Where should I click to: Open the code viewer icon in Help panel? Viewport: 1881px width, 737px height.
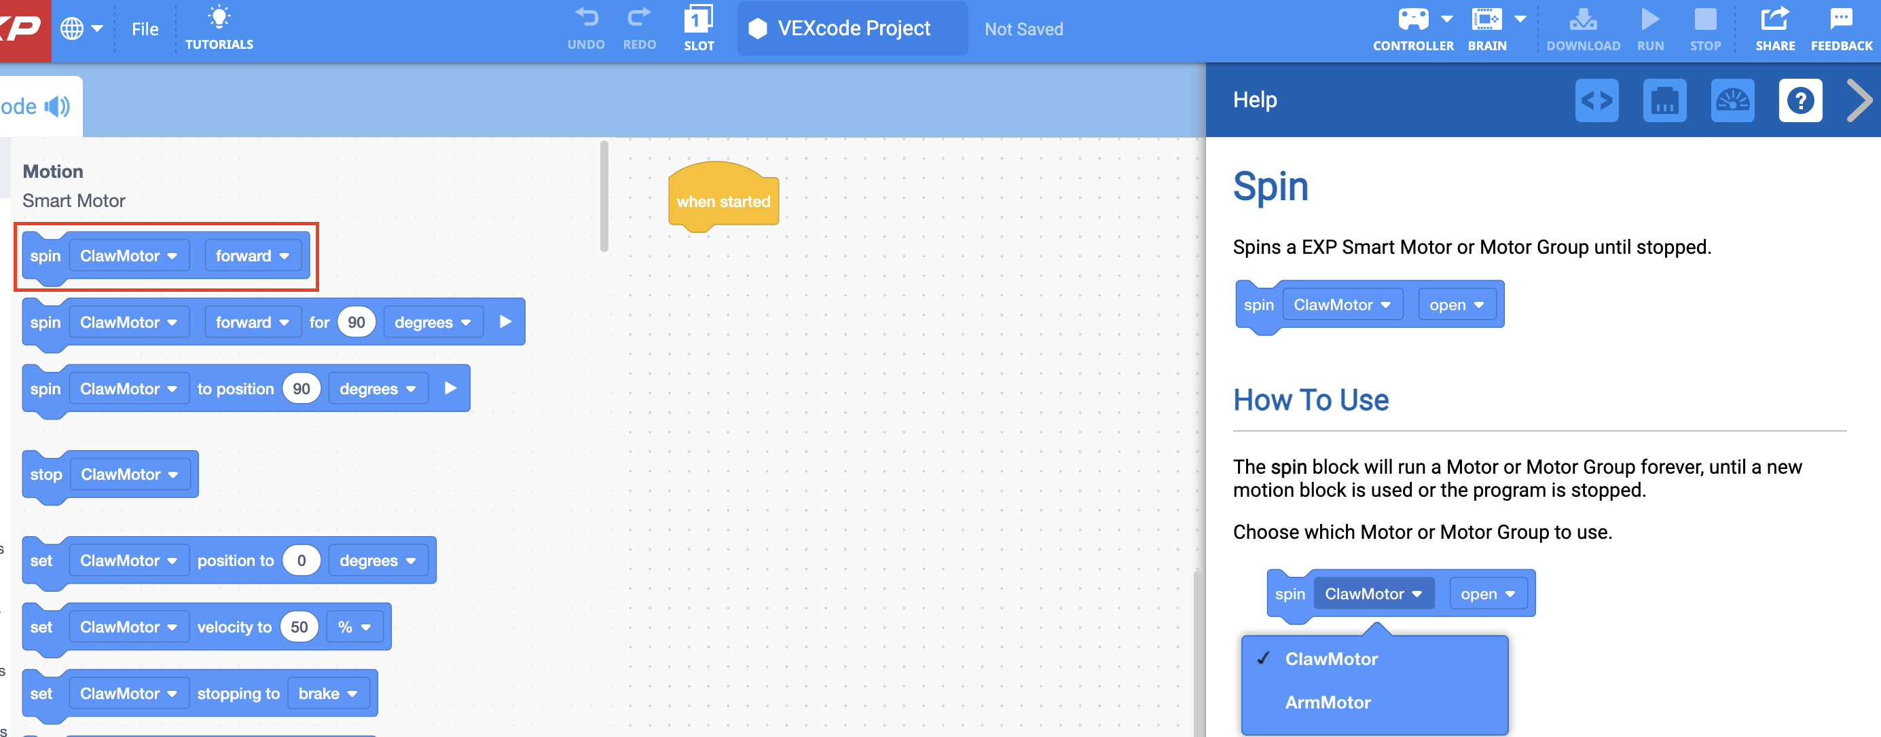[1598, 100]
